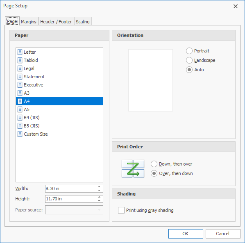The height and width of the screenshot is (243, 245).
Task: Increase Height with the up spinner arrow
Action: 99,197
